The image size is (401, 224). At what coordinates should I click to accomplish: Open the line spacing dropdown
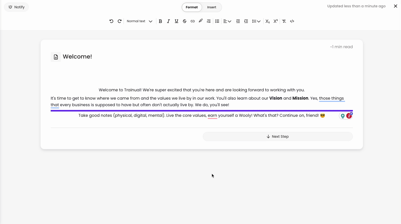coord(256,21)
